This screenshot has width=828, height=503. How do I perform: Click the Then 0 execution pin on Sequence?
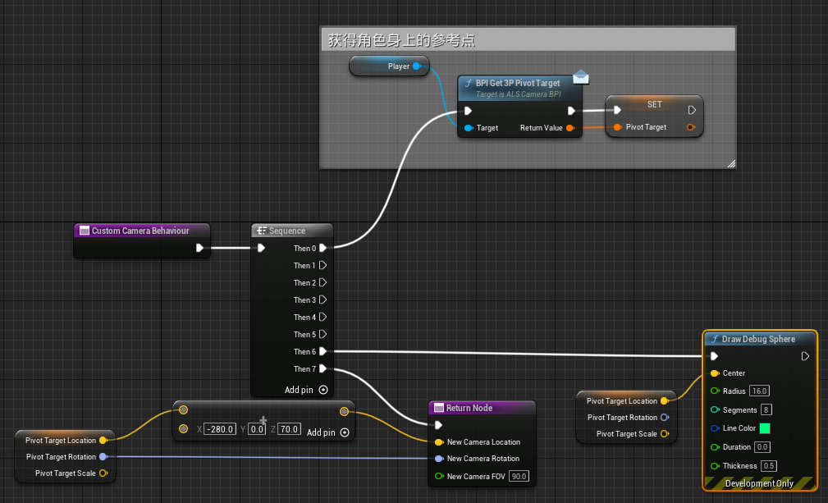click(323, 248)
